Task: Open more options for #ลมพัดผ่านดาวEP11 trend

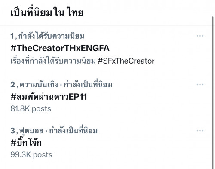Action: pos(200,84)
